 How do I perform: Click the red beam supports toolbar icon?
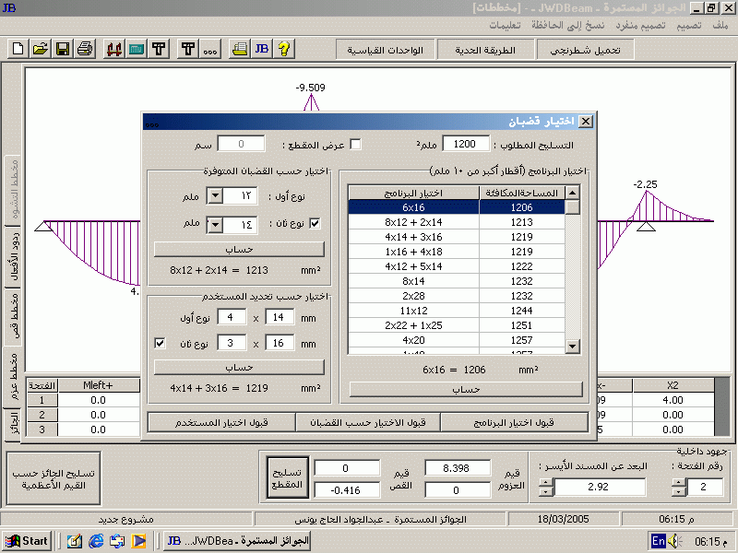click(115, 49)
